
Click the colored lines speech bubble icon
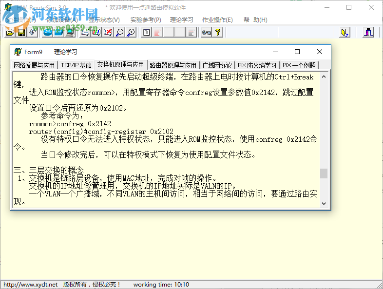point(96,32)
